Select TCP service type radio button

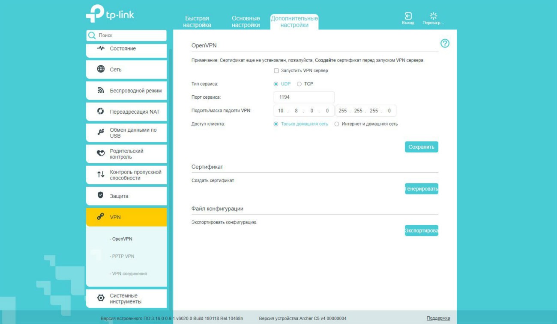(x=299, y=84)
